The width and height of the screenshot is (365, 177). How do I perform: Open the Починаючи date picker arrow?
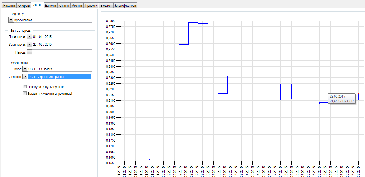click(29, 37)
